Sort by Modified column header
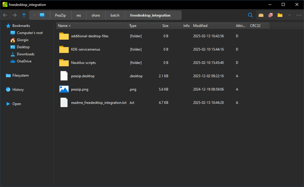 [213, 26]
